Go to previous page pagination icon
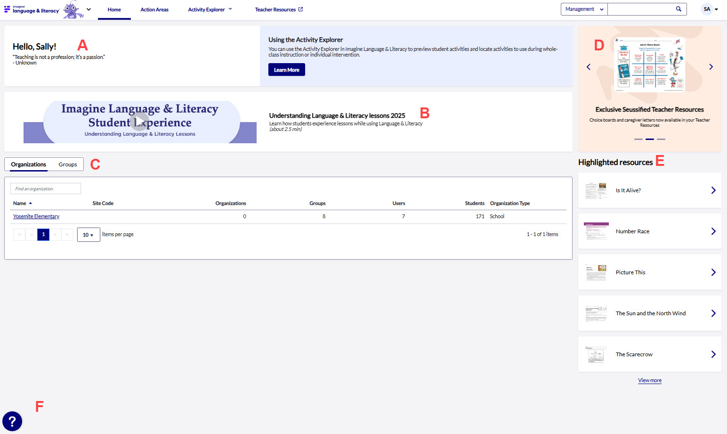Image resolution: width=727 pixels, height=434 pixels. tap(32, 235)
